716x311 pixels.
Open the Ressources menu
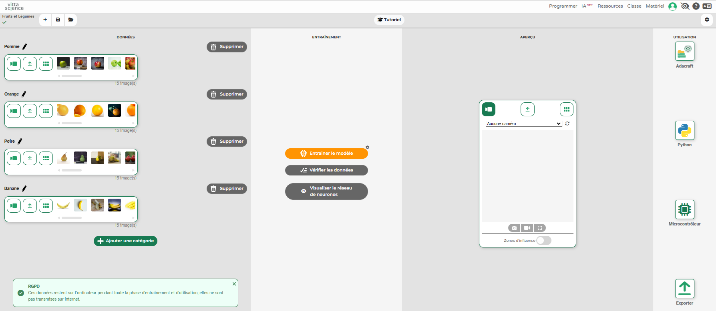point(610,6)
